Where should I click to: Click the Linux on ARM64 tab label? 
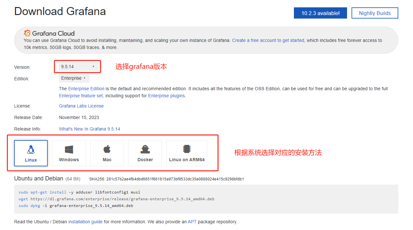(187, 160)
